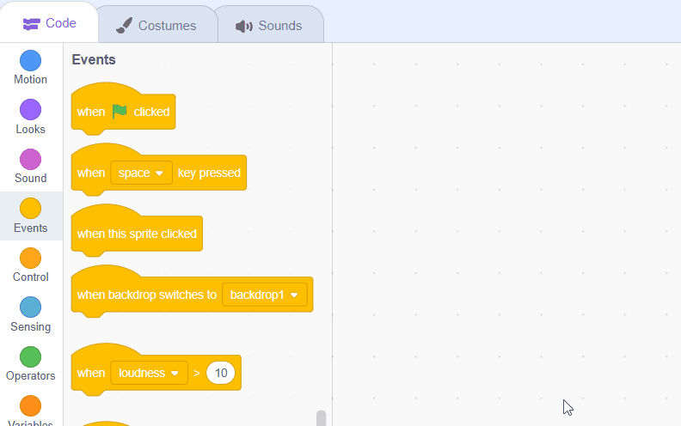The image size is (681, 426).
Task: Click the 'when backdrop switches to' block label
Action: [x=146, y=295]
